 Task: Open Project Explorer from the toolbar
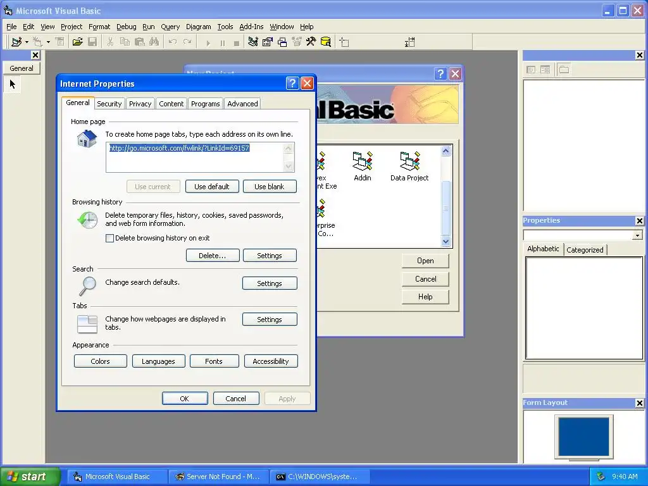point(253,42)
